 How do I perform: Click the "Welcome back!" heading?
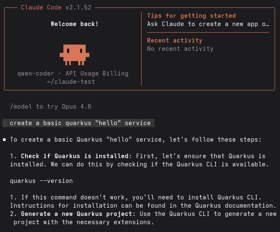point(75,24)
